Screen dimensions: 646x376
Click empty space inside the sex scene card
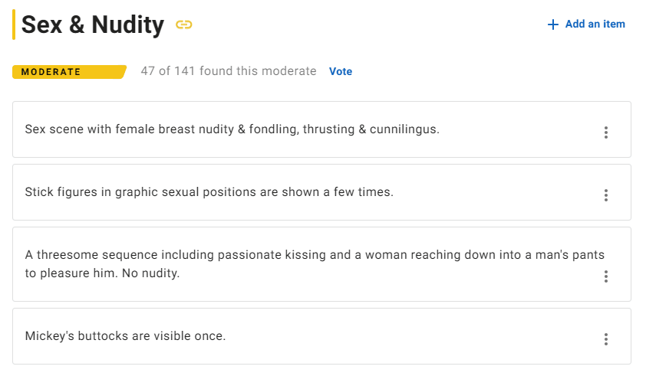coord(522,129)
